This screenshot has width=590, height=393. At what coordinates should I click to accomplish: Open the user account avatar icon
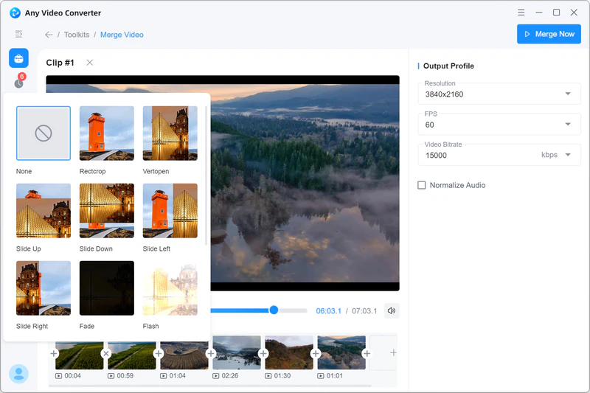[18, 374]
